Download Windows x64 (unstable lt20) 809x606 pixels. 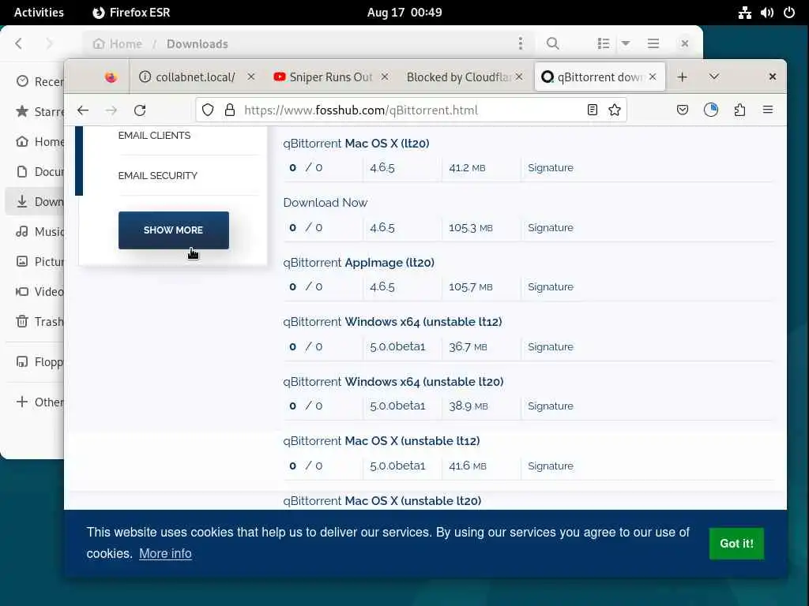click(393, 382)
